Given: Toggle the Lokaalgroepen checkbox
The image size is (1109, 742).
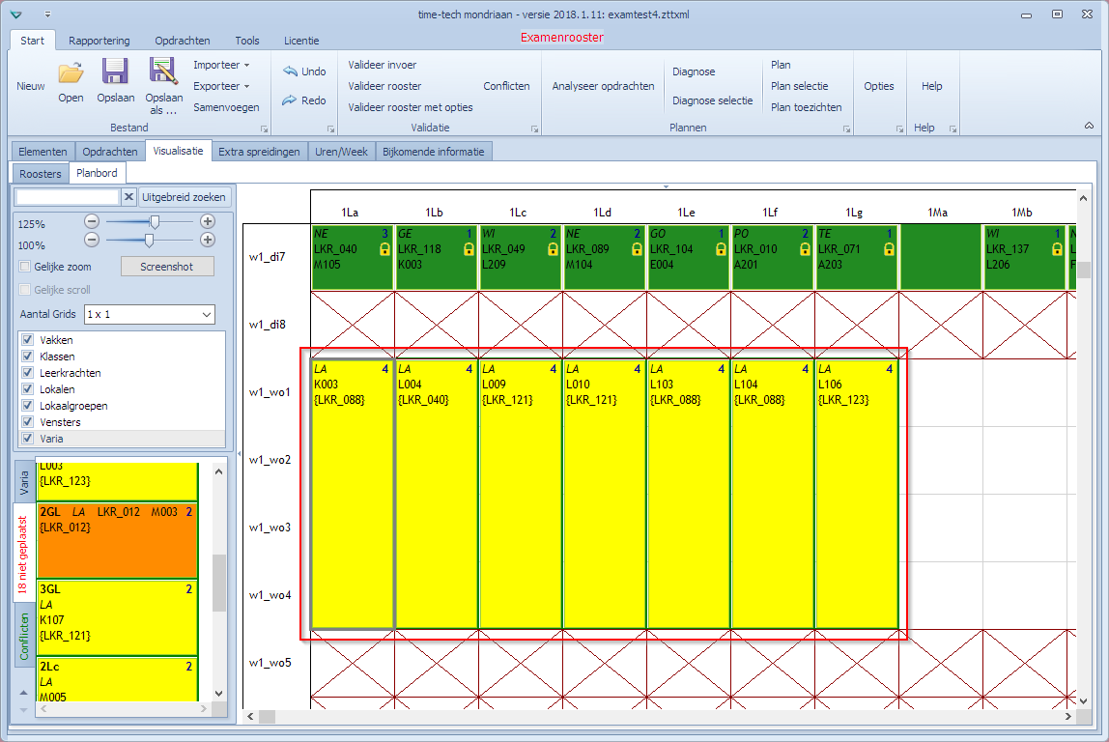Looking at the screenshot, I should [x=28, y=406].
